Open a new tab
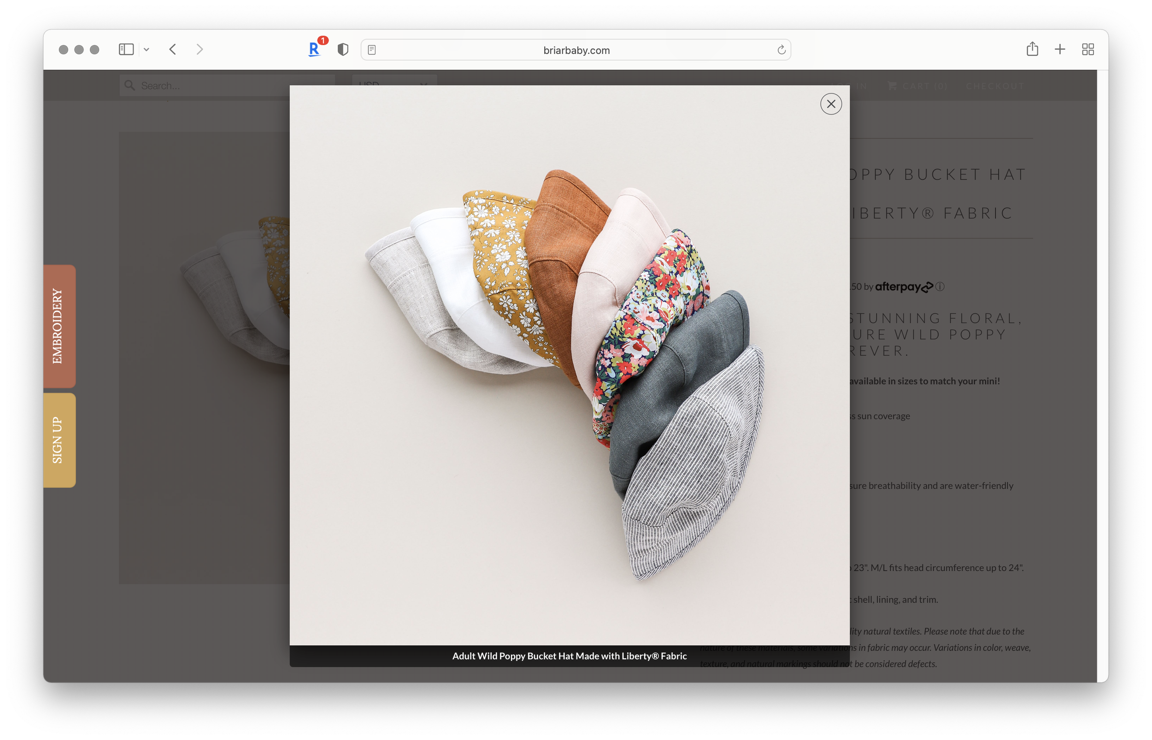The height and width of the screenshot is (740, 1152). pos(1060,49)
